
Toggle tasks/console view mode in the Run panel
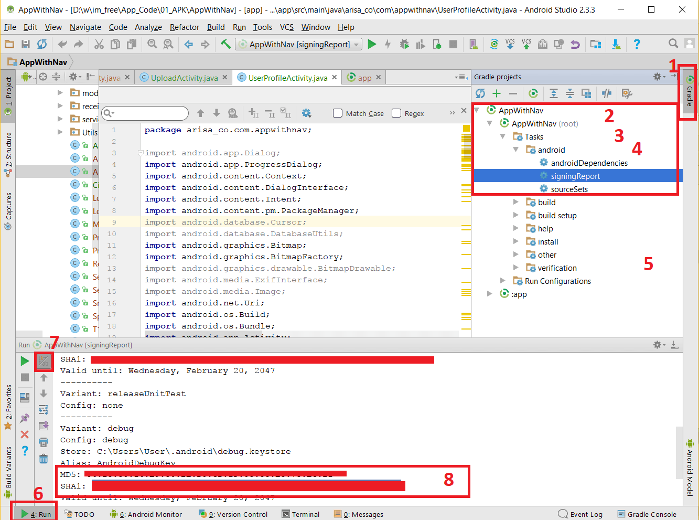click(x=44, y=361)
